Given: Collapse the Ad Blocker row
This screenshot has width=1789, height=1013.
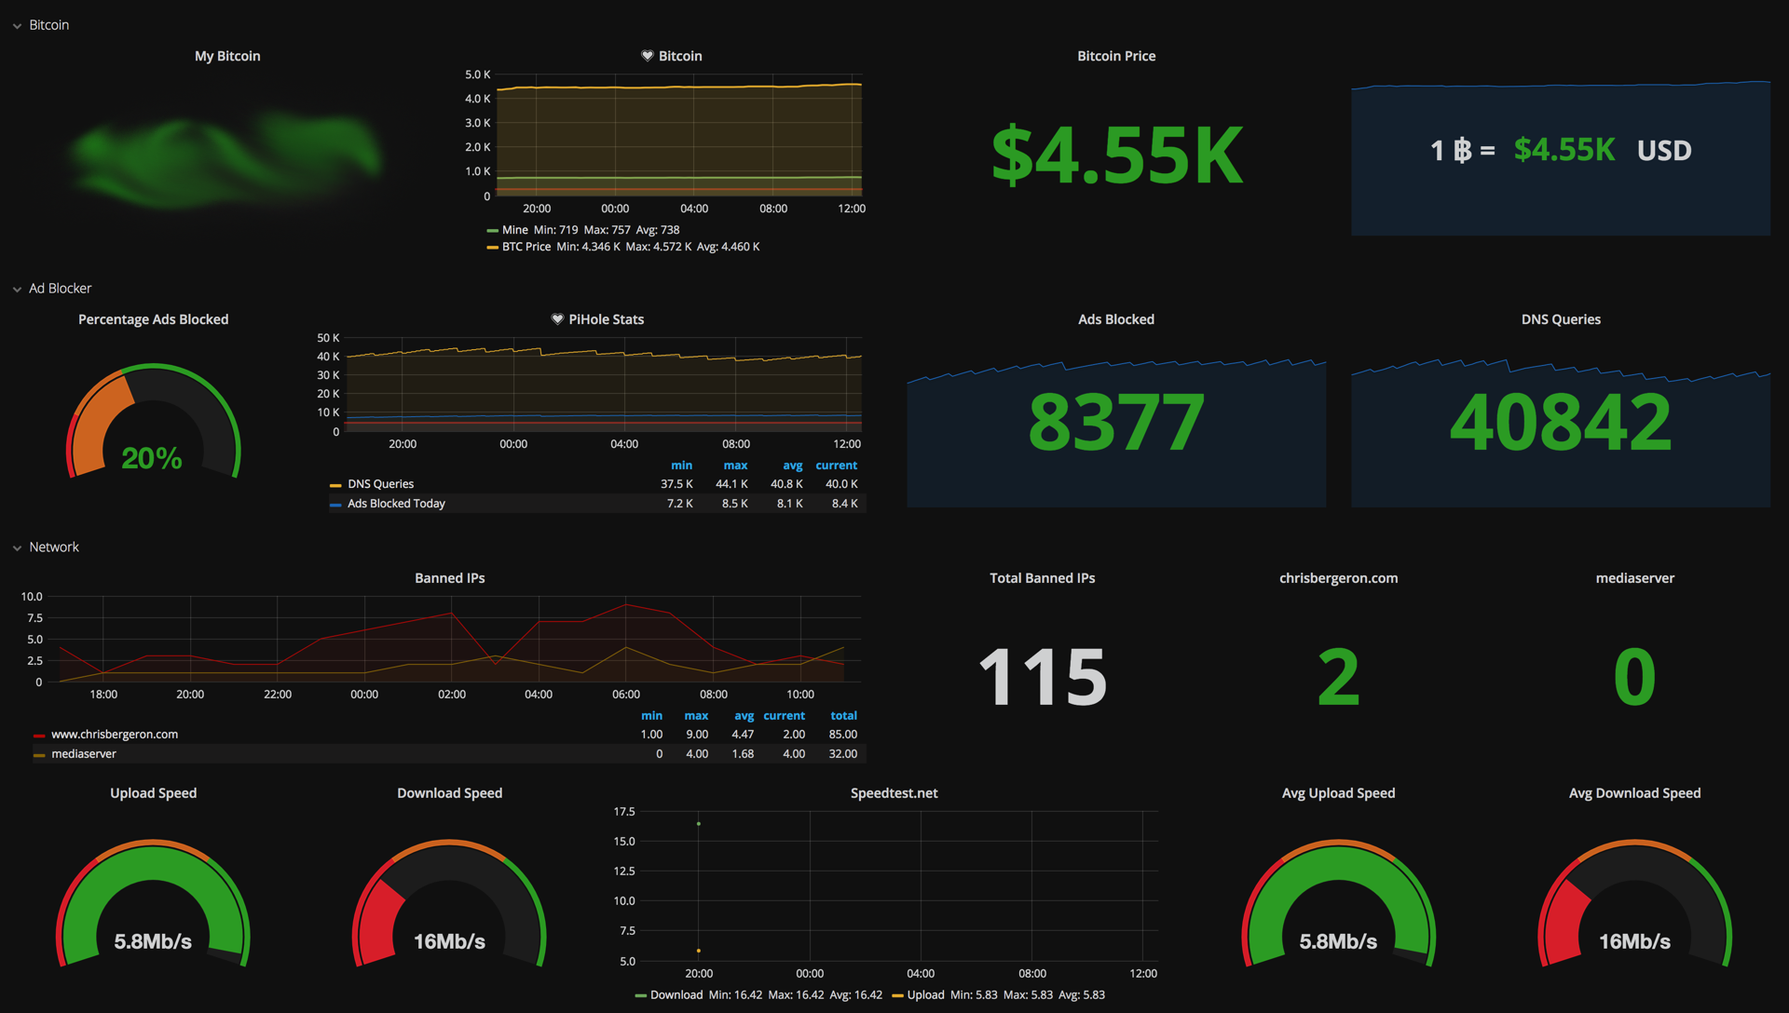Looking at the screenshot, I should tap(61, 288).
